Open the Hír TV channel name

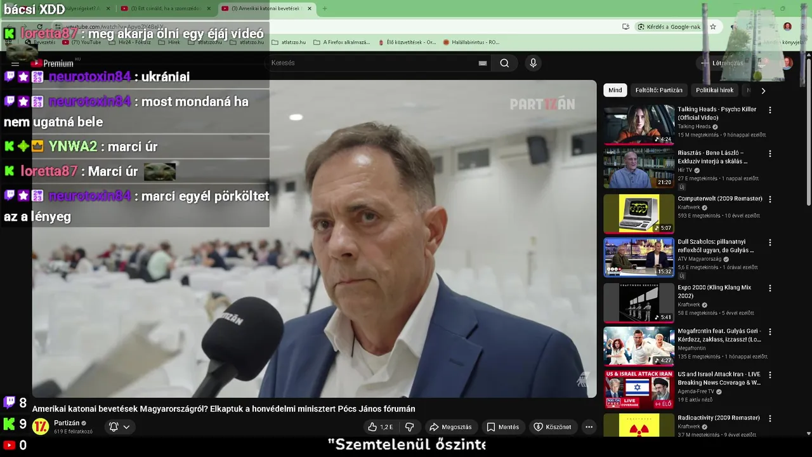click(684, 170)
